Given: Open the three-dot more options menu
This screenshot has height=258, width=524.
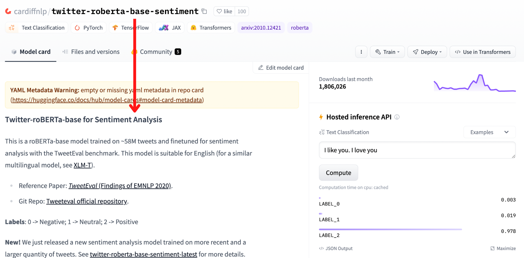Looking at the screenshot, I should tap(361, 52).
